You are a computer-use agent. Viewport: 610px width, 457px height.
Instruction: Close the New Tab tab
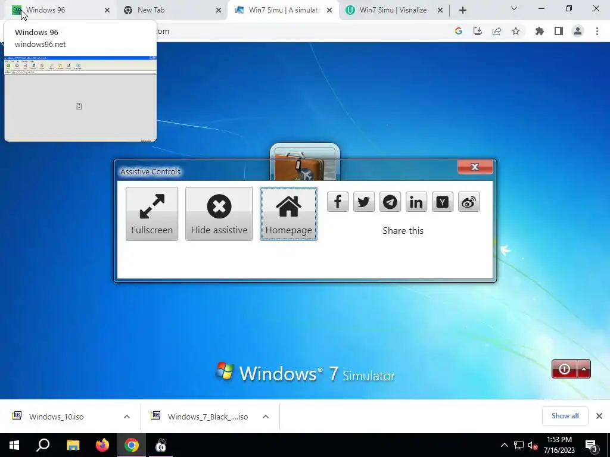coord(219,10)
